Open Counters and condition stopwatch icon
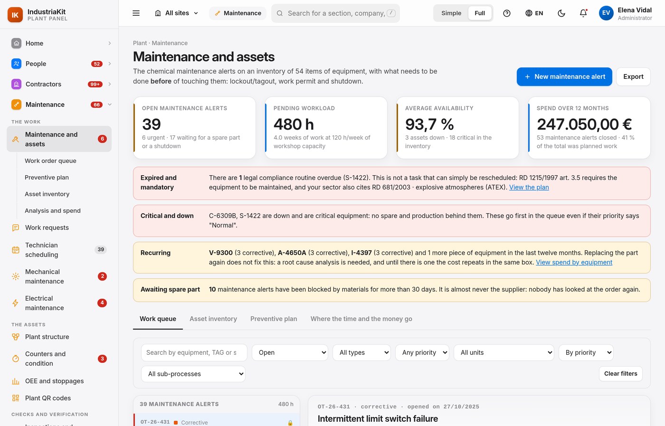665x426 pixels. (x=16, y=359)
